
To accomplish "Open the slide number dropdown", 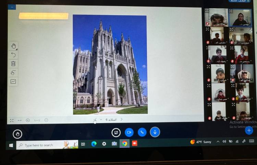I will 101,120.
